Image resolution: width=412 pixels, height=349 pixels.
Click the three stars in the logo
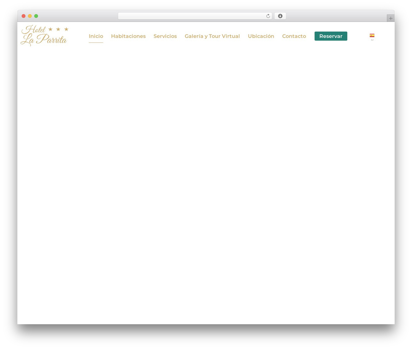[58, 29]
